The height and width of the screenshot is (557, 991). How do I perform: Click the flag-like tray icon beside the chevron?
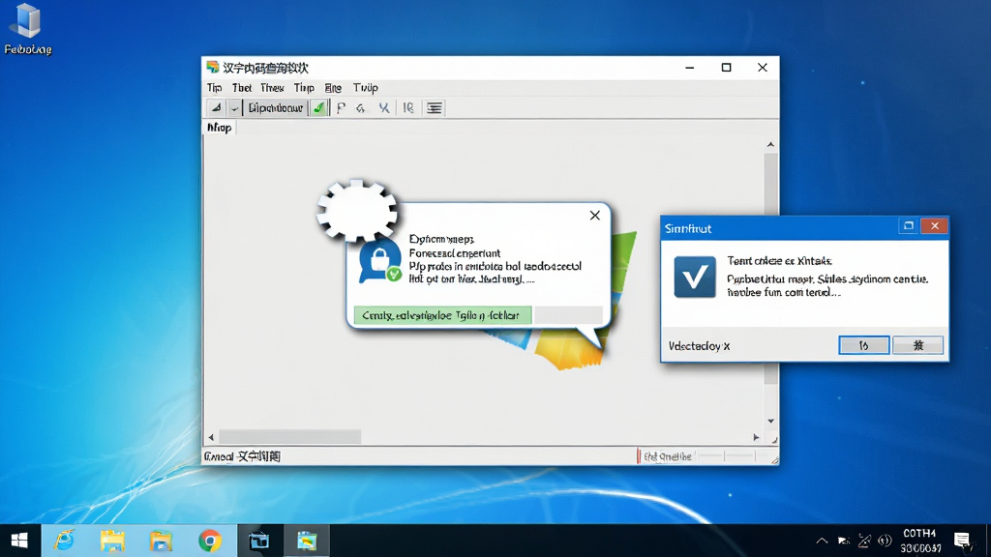pos(844,541)
